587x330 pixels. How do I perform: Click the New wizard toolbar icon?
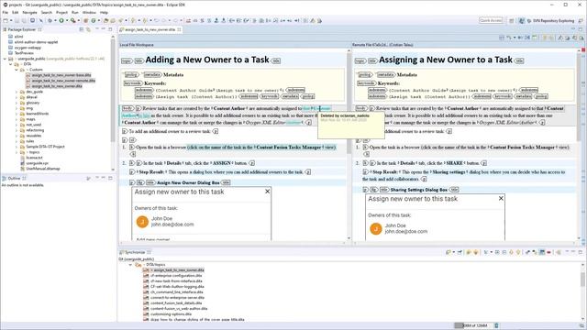pos(6,20)
